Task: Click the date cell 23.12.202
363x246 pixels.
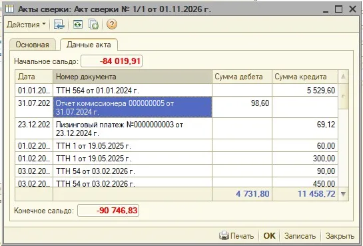Action: (34, 129)
